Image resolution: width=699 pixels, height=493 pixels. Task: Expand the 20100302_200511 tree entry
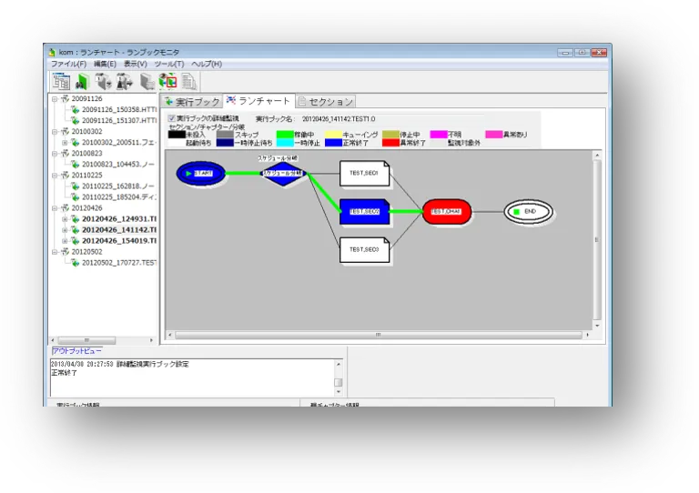[65, 142]
